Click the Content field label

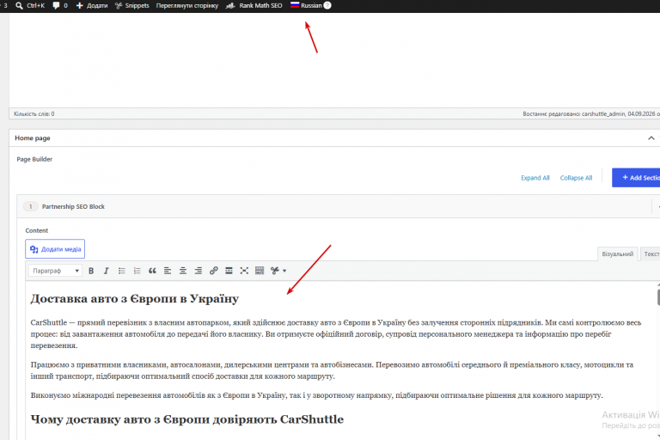(37, 230)
